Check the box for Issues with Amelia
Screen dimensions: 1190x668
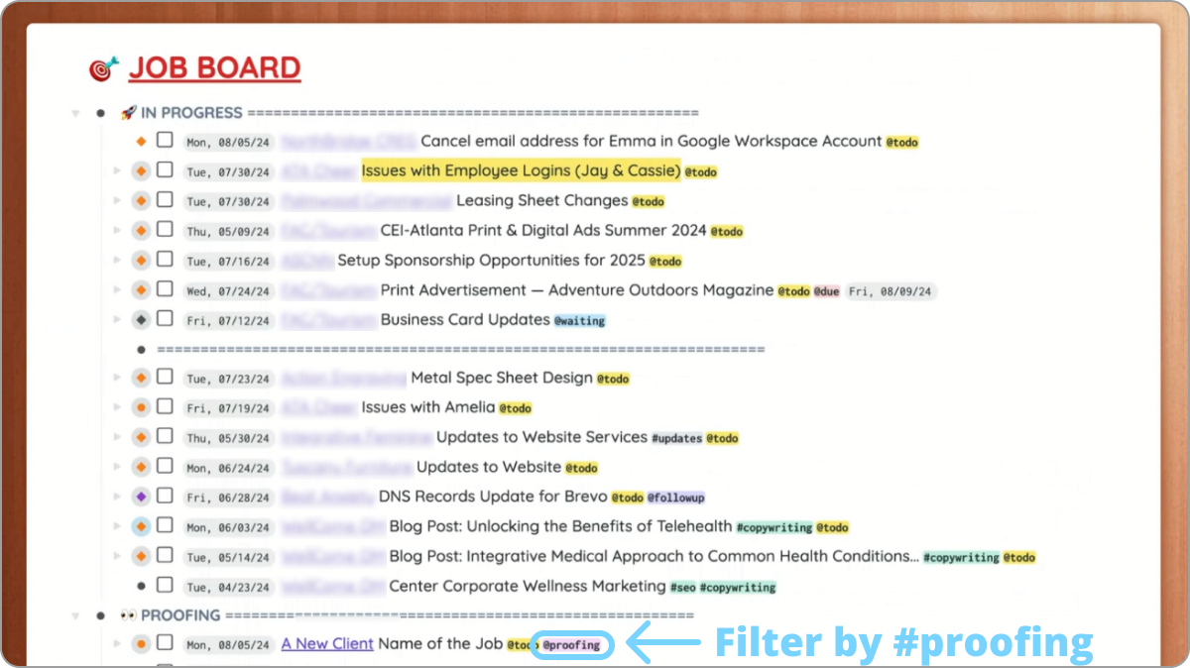click(165, 406)
